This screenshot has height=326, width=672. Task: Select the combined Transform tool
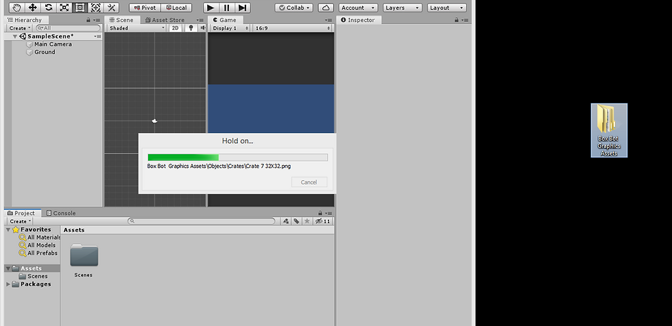95,8
